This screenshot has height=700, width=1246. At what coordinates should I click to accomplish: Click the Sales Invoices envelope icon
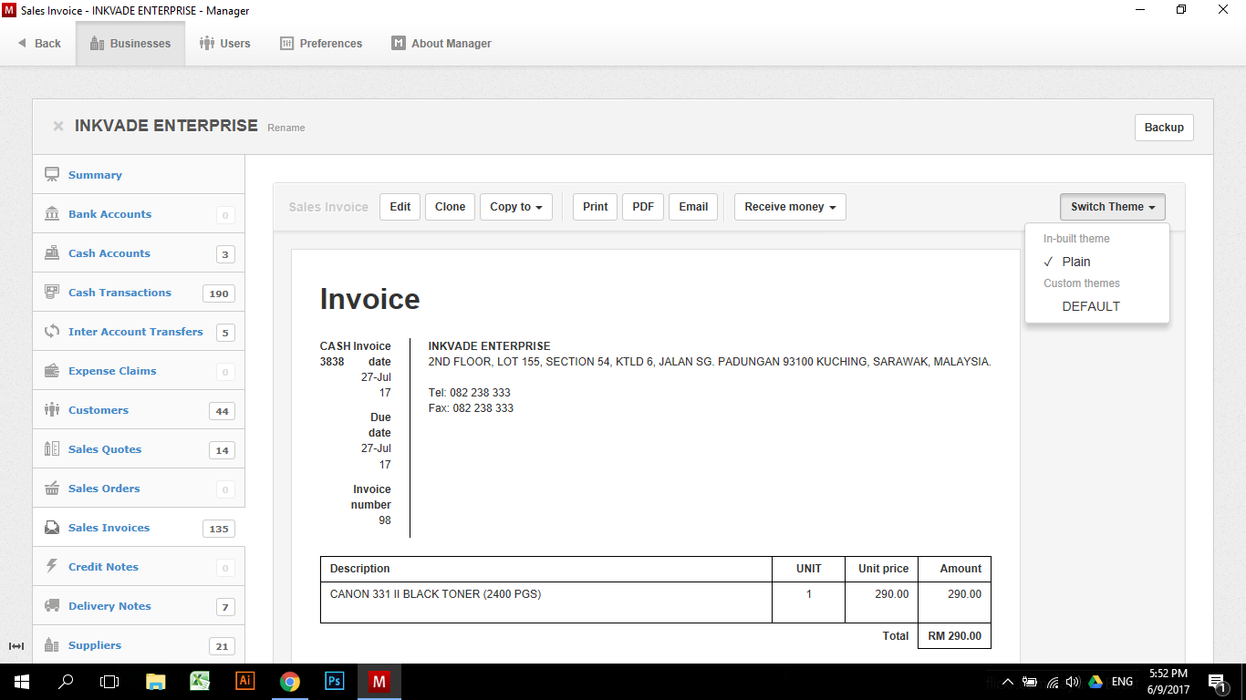click(52, 528)
